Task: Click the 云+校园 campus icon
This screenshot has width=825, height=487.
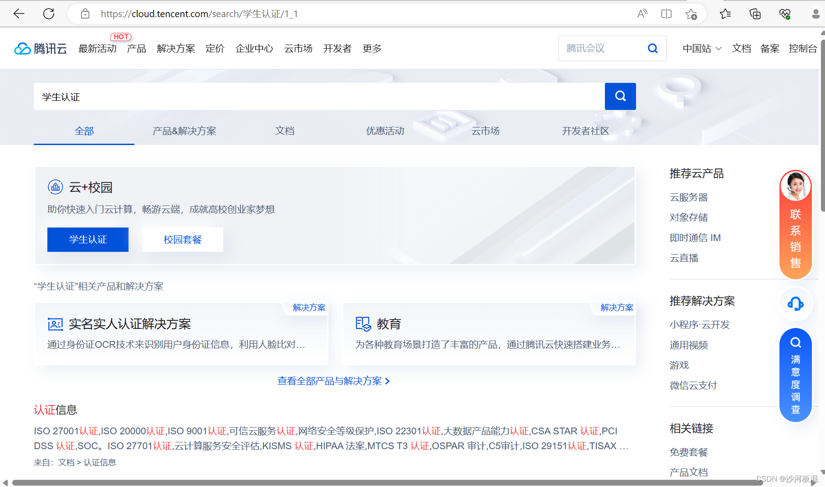Action: 55,187
